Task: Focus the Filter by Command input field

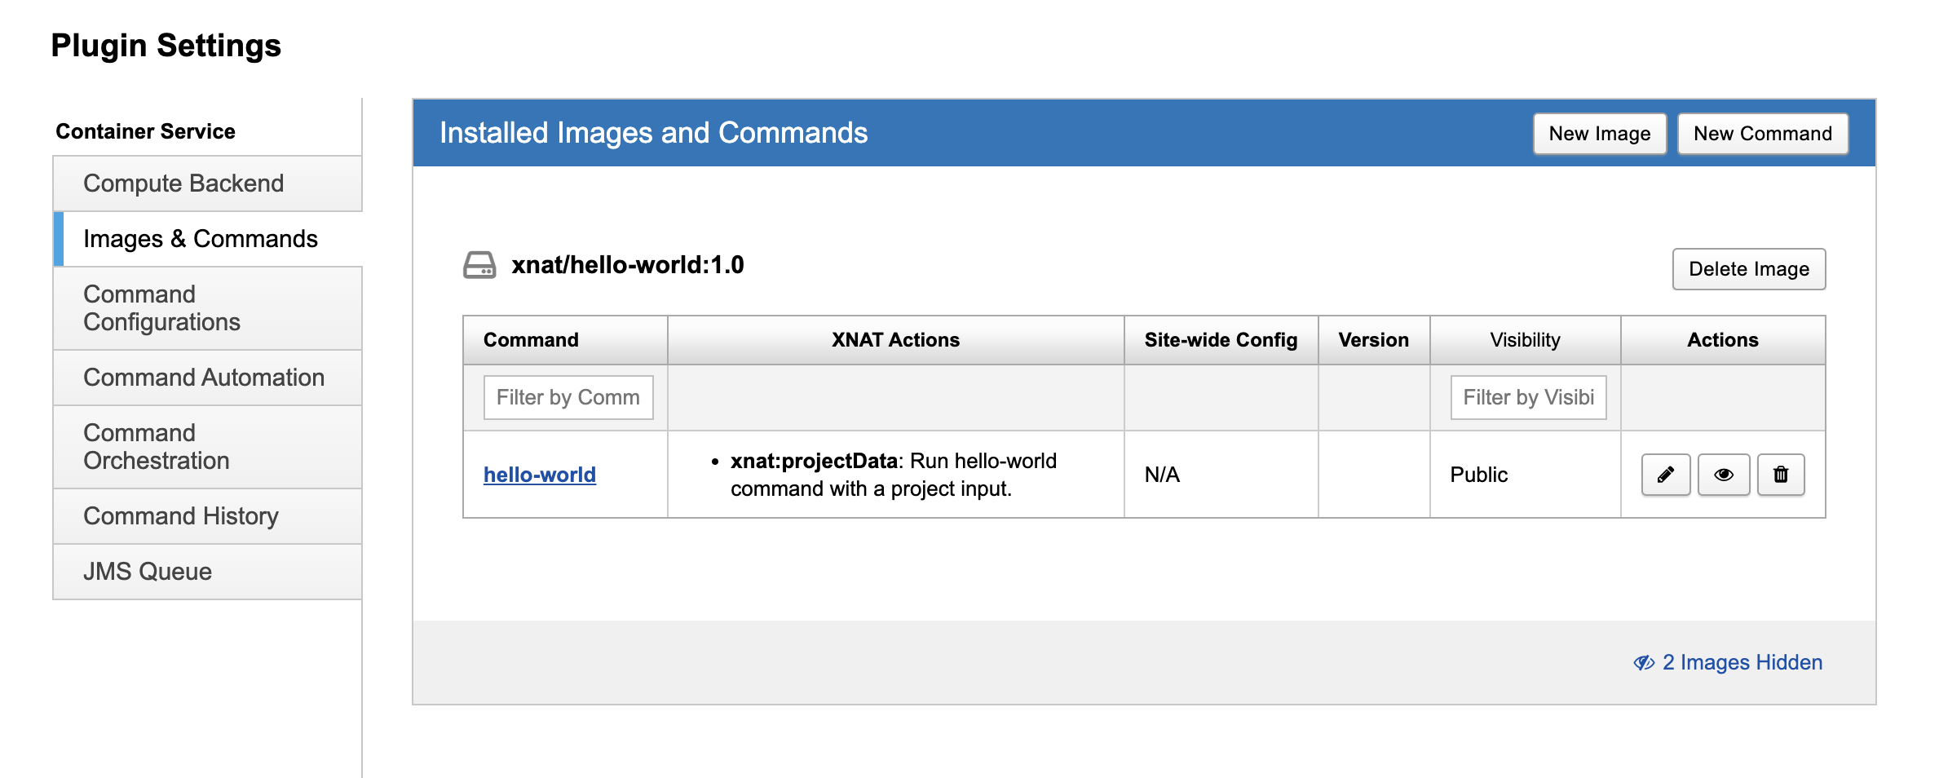Action: pos(568,397)
